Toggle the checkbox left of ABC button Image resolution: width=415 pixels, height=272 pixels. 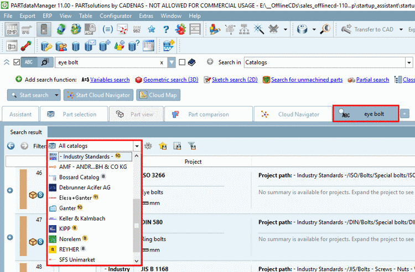coord(17,62)
